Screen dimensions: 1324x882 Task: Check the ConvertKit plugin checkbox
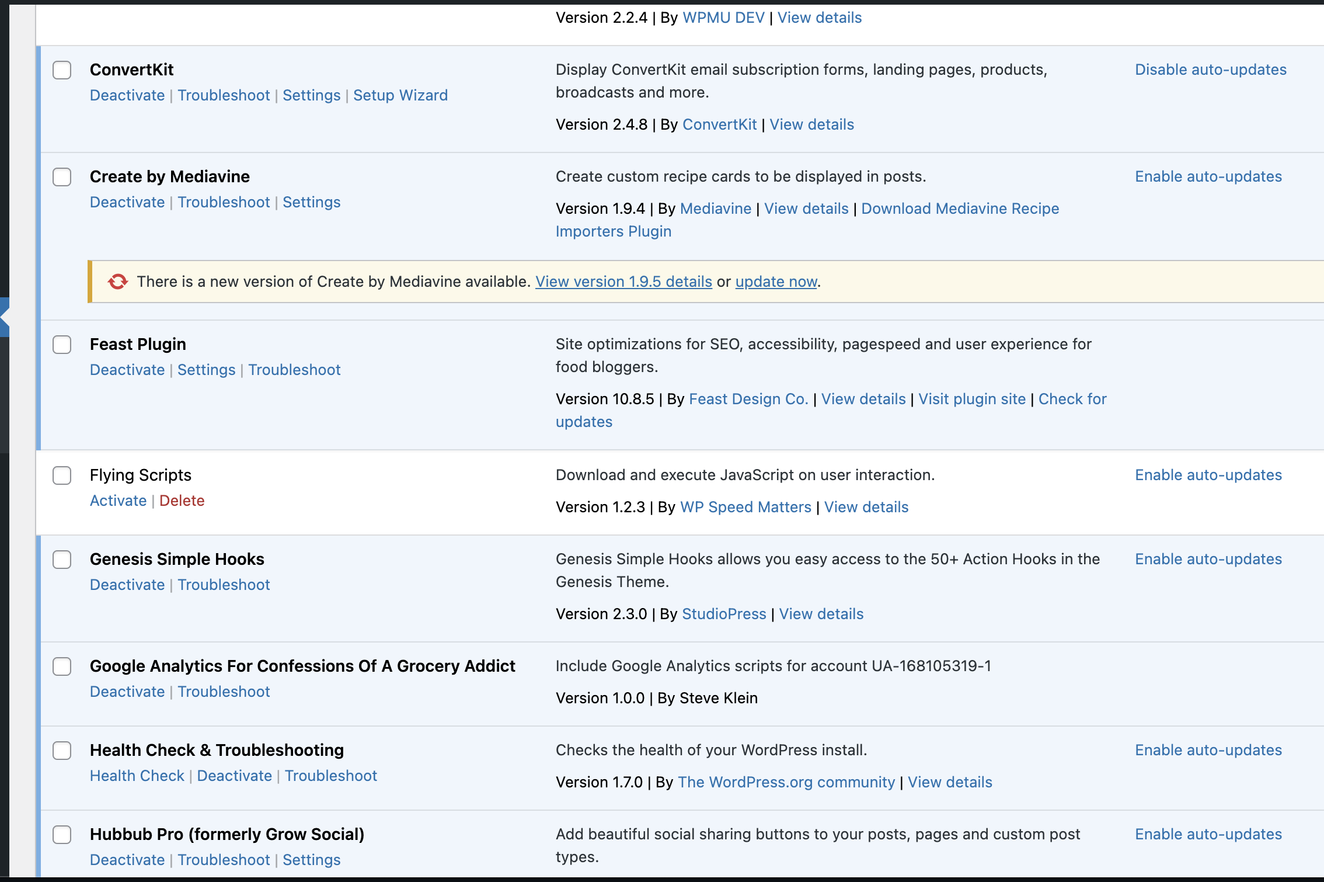coord(62,70)
